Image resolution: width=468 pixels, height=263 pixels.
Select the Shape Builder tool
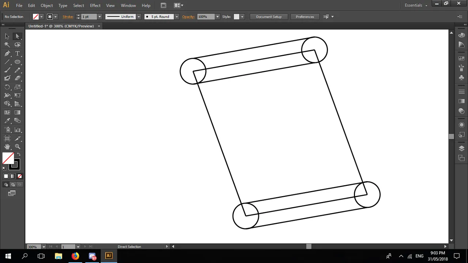click(x=7, y=104)
